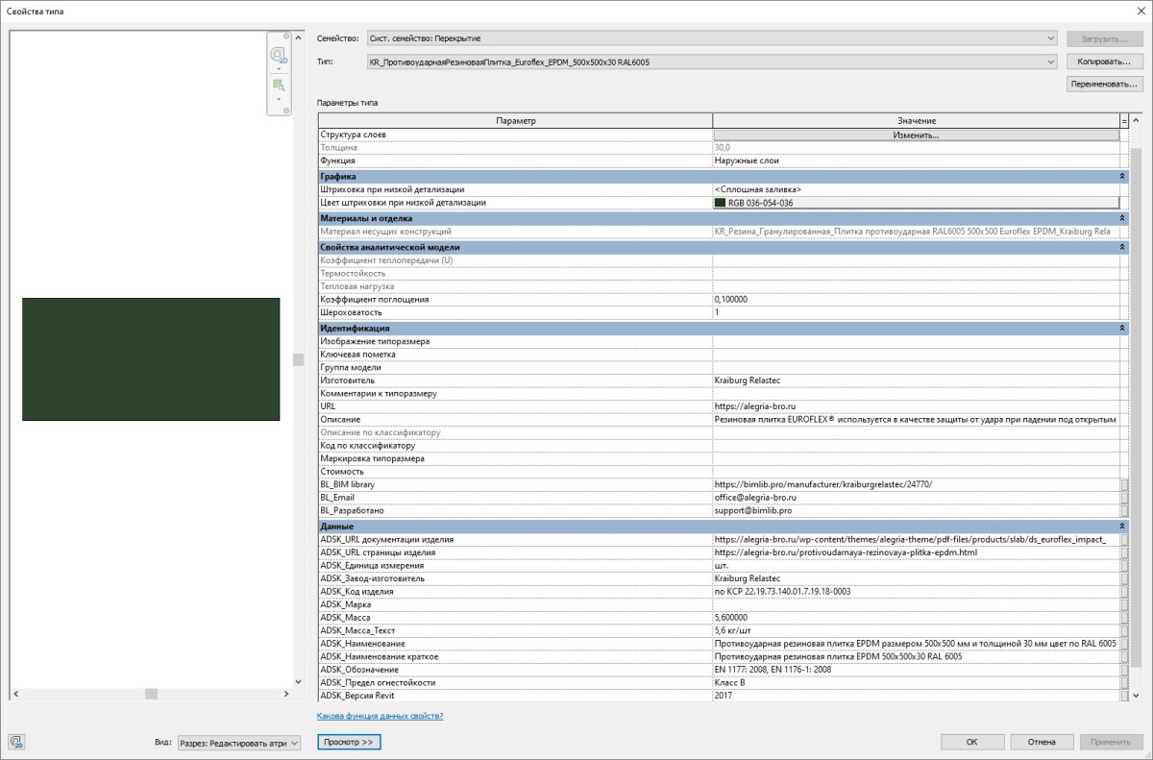Click the zoom region icon in navigation bar
The image size is (1153, 760).
coord(279,85)
